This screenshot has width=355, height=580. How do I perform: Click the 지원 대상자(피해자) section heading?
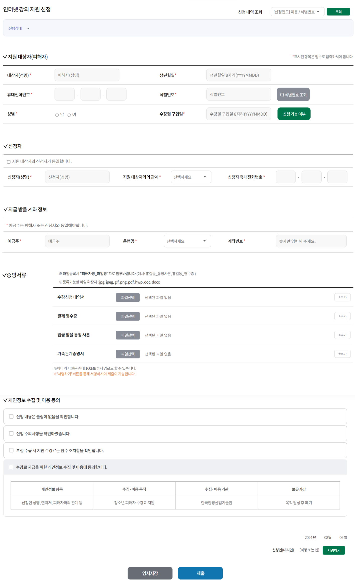point(26,57)
